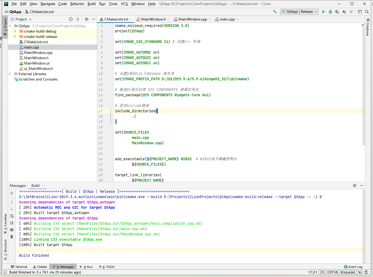Screen dimensions: 373x277
Task: Open Project panel settings gear
Action: tap(87, 19)
